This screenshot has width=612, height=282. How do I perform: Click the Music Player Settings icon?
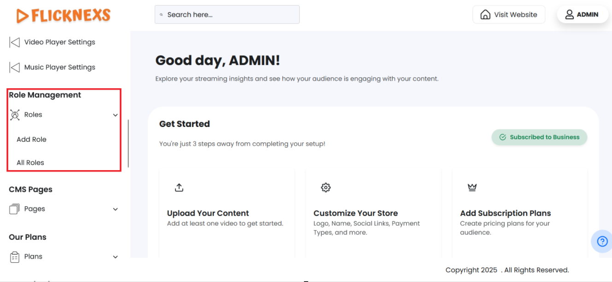(x=15, y=68)
